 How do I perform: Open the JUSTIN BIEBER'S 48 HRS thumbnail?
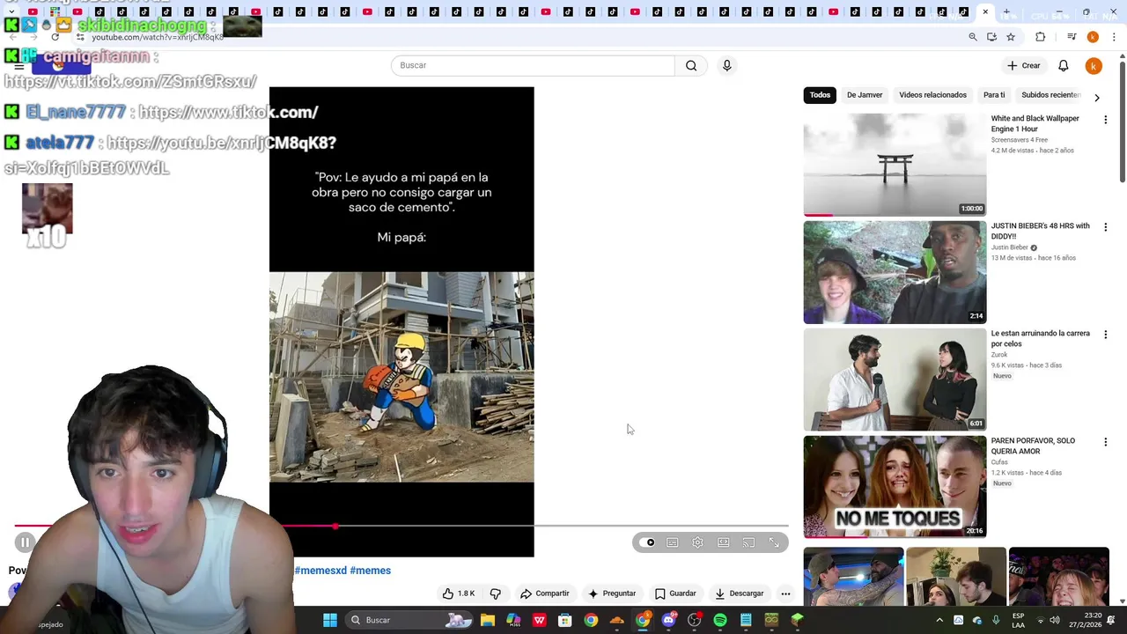point(895,272)
